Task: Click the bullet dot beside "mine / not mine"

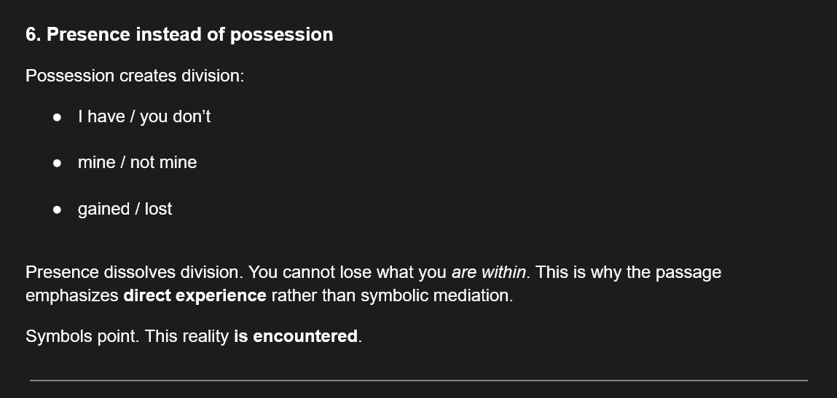Action: click(58, 164)
